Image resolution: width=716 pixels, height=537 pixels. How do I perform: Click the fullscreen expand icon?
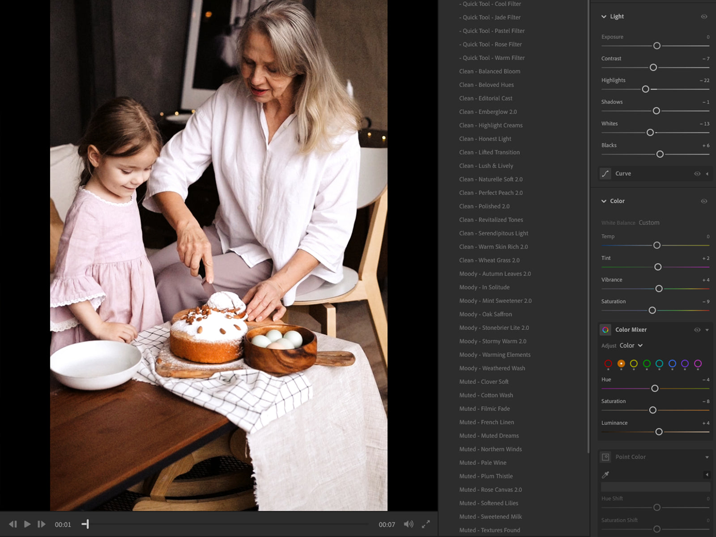point(426,524)
